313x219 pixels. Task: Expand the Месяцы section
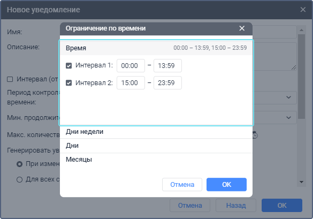(x=156, y=160)
